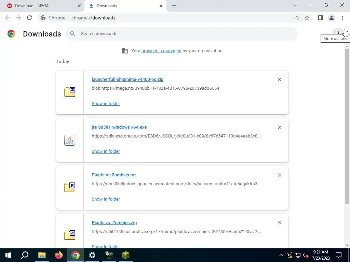Click the zip icon for launcherfull-shiginima

coord(70,92)
